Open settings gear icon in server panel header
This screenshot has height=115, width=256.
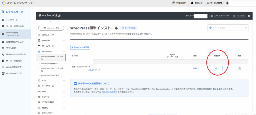click(x=249, y=16)
